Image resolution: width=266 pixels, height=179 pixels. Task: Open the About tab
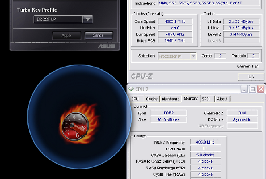click(222, 99)
